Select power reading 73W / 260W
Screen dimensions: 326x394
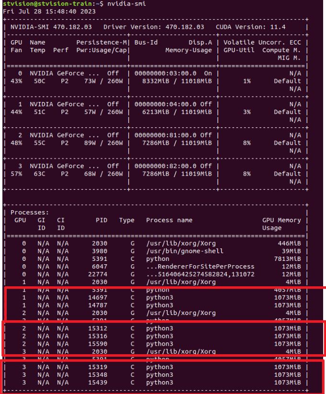pos(104,81)
